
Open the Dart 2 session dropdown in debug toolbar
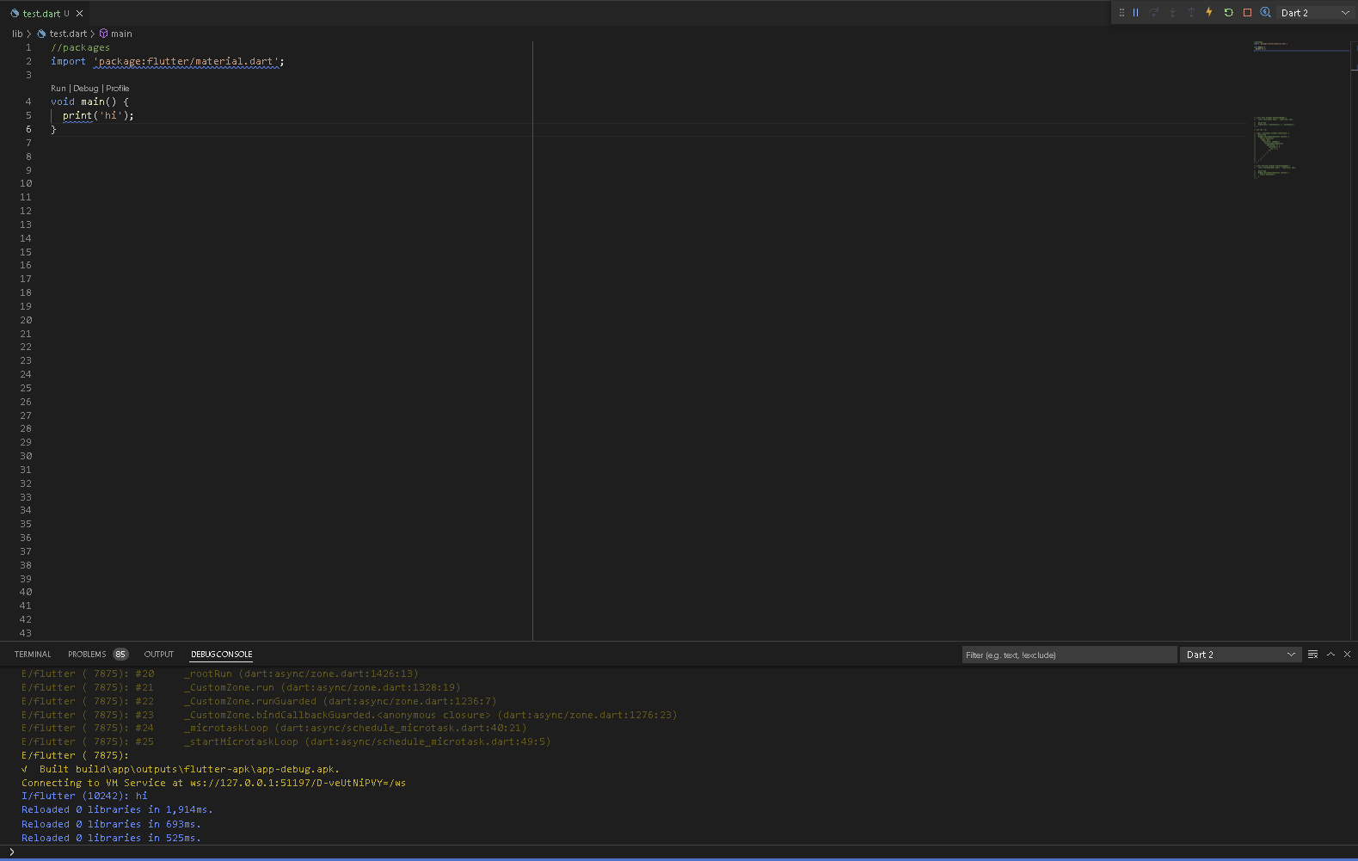pyautogui.click(x=1315, y=13)
